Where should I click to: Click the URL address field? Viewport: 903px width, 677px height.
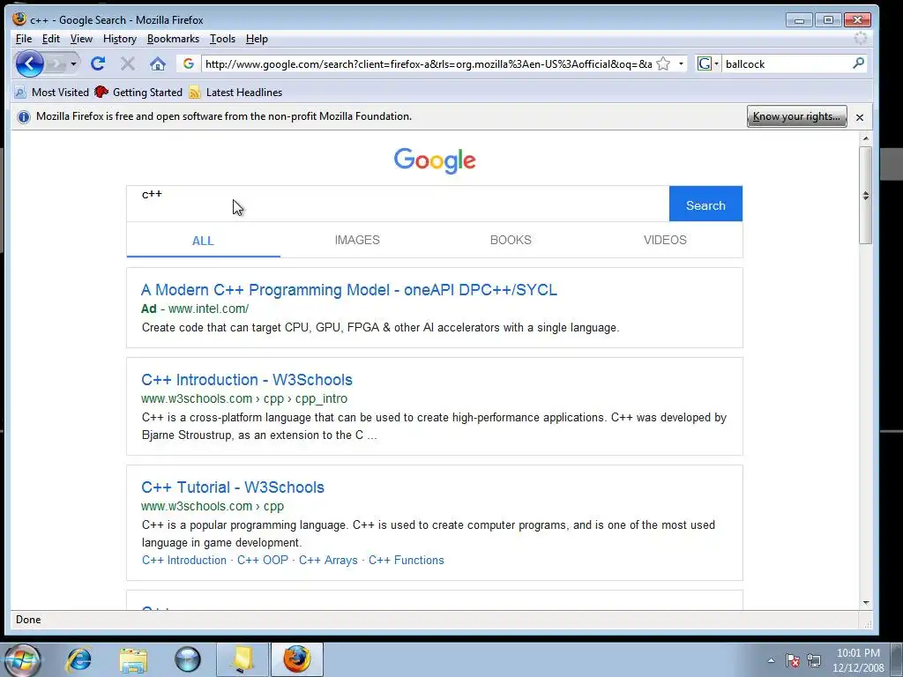429,63
